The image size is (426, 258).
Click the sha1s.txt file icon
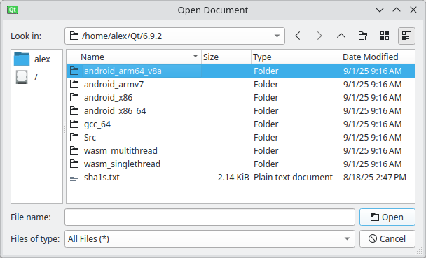tap(74, 177)
